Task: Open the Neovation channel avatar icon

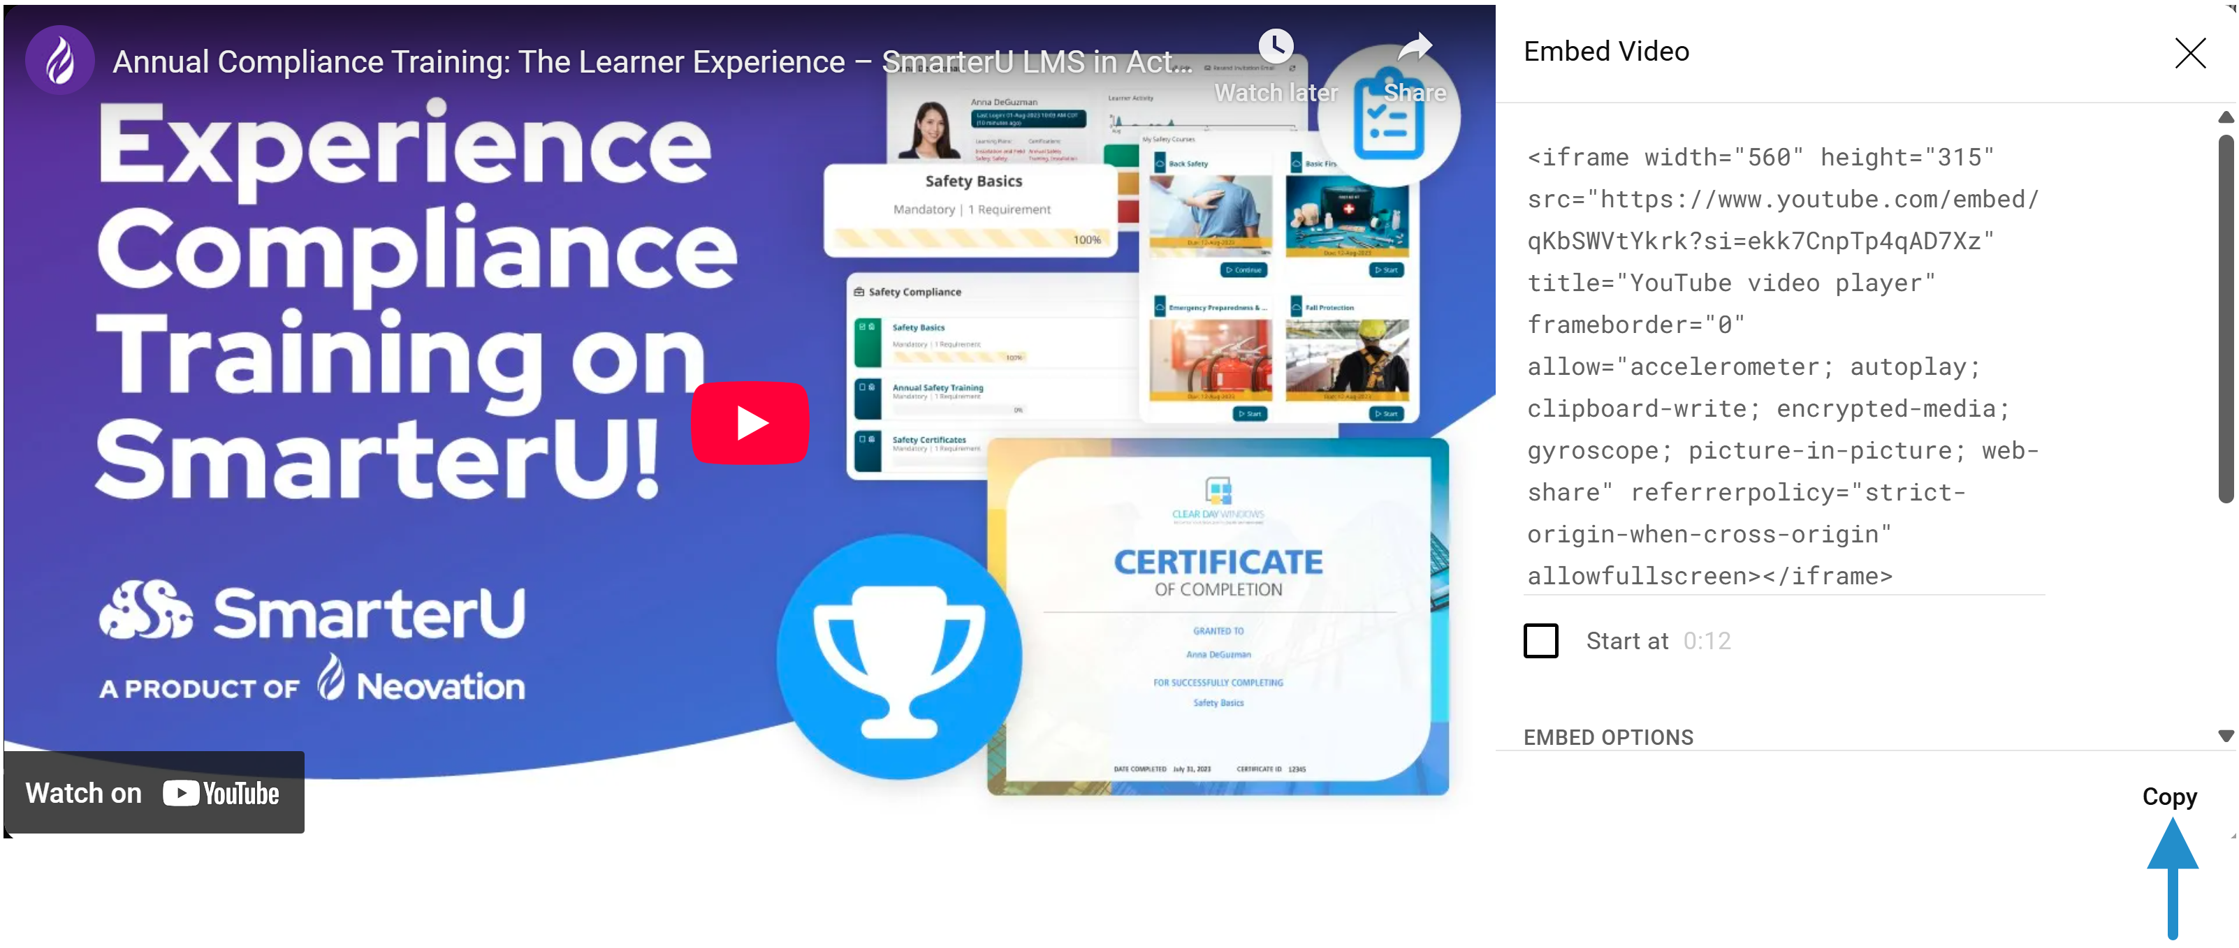Action: [x=59, y=61]
